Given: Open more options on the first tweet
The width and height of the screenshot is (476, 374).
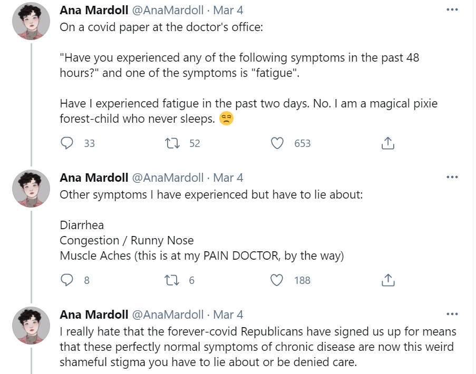Looking at the screenshot, I should (x=452, y=10).
